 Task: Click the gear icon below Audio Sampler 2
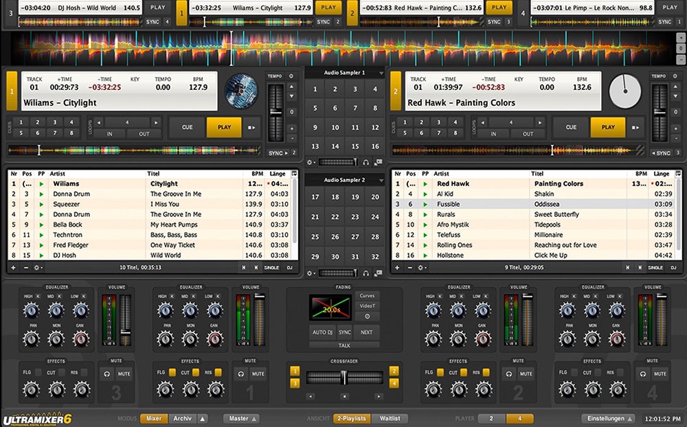coord(309,273)
